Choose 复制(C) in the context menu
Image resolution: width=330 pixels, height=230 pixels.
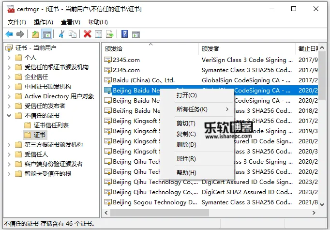click(x=197, y=134)
